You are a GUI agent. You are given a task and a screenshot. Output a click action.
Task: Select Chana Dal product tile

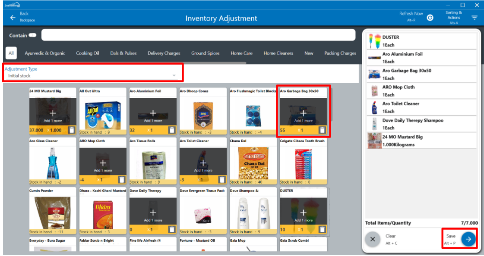coord(253,163)
